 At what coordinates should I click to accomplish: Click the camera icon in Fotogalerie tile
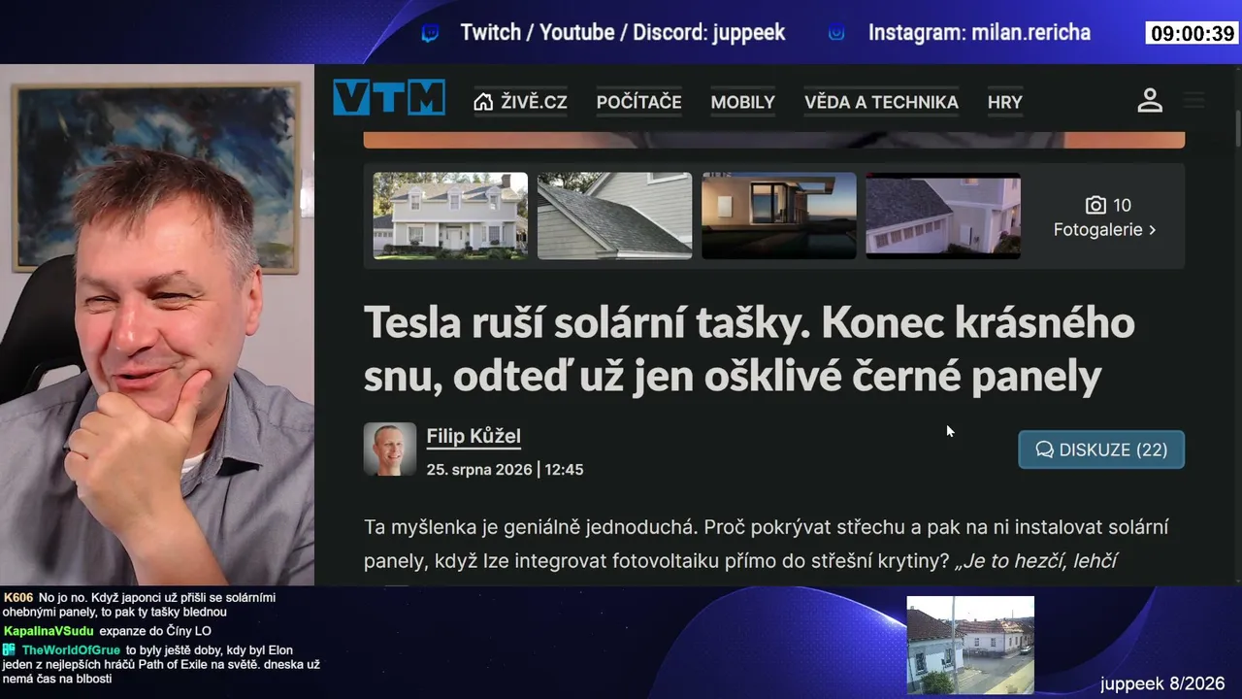1095,205
